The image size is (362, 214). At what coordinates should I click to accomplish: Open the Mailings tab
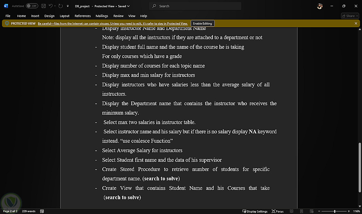(x=102, y=16)
